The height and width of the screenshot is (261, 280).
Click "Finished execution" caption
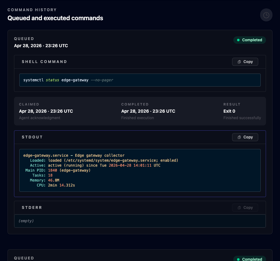pyautogui.click(x=138, y=118)
